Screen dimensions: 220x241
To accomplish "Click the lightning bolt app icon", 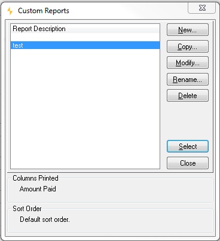I will click(10, 11).
